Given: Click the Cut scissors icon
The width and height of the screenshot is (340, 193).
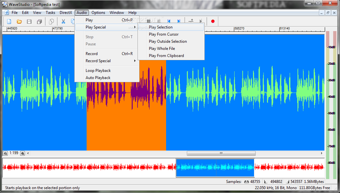Looking at the screenshot, I should [63, 21].
